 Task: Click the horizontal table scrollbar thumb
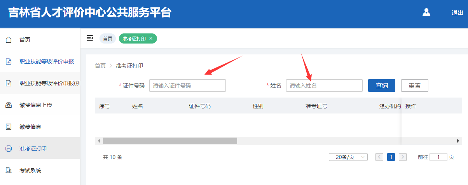(x=170, y=141)
